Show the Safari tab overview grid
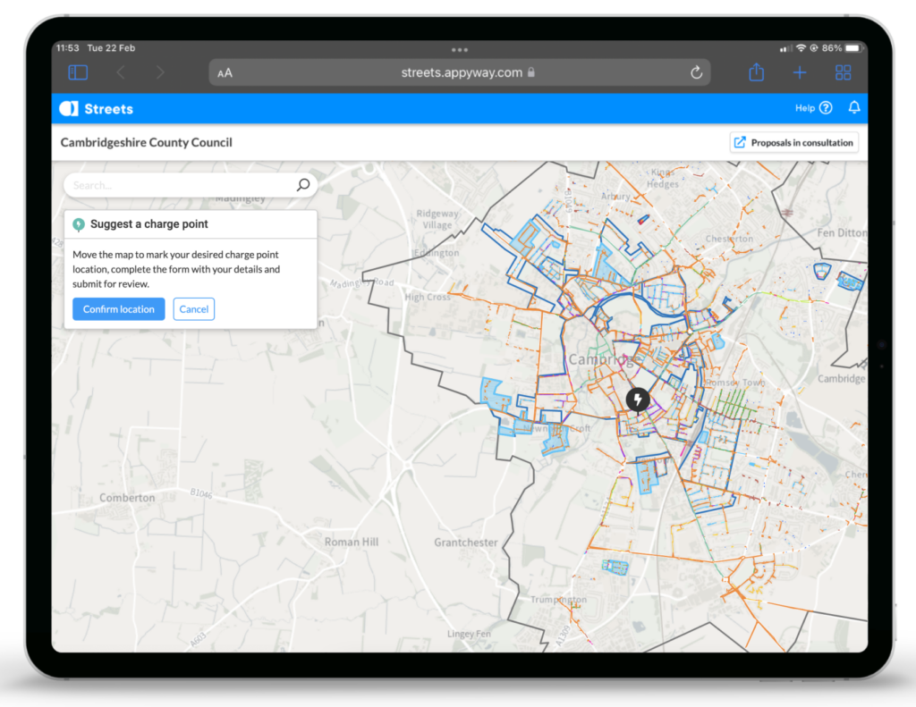Viewport: 916px width, 707px height. pos(843,72)
